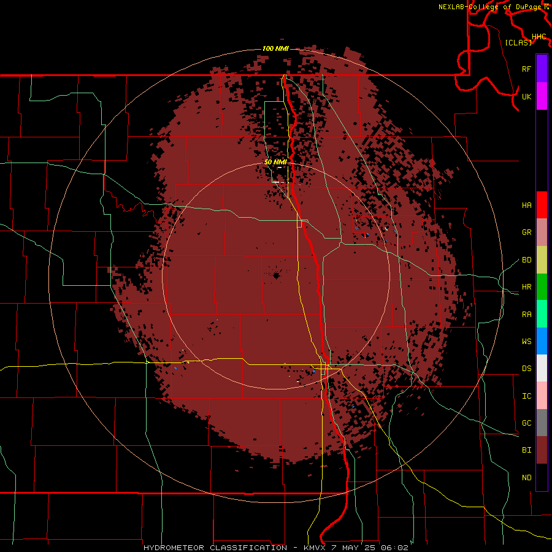Click the brown BI legend swatch
The image size is (552, 552).
tap(542, 450)
